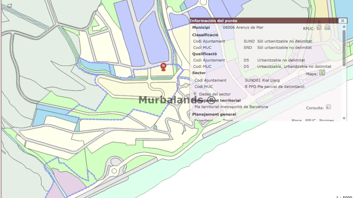Viewport: 353px width, 198px height.
Task: Click the purple zone at map bottom-left
Action: coord(66,182)
